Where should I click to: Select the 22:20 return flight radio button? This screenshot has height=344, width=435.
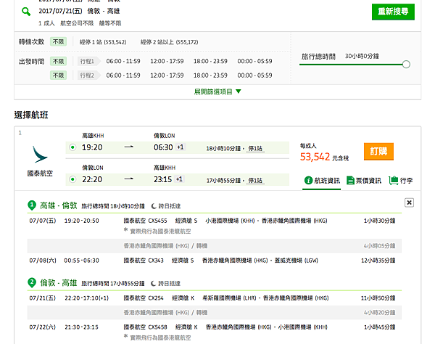72,179
